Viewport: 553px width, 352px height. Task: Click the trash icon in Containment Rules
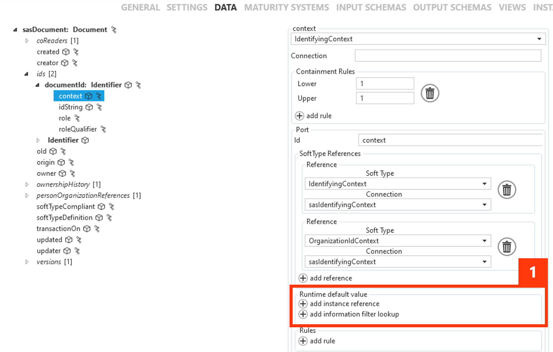(430, 93)
